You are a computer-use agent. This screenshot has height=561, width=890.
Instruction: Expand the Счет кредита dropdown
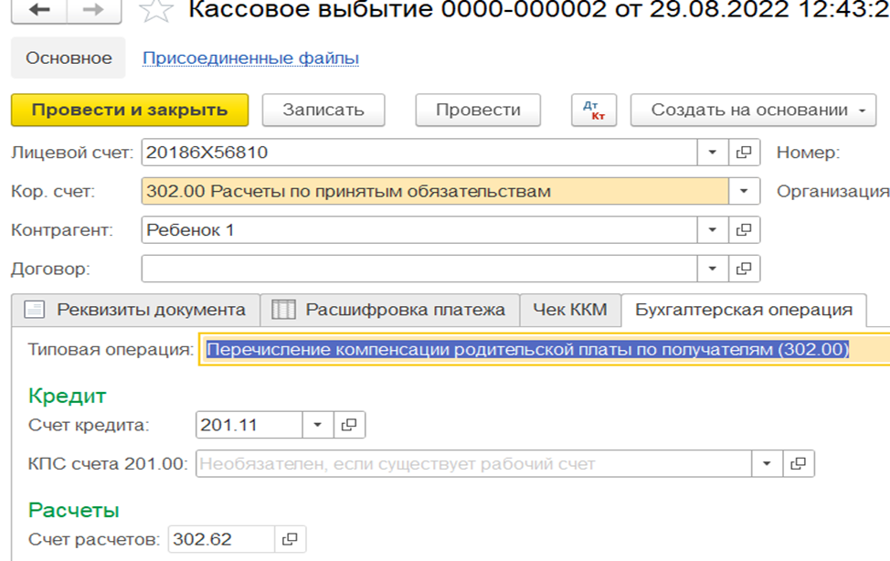(x=317, y=425)
